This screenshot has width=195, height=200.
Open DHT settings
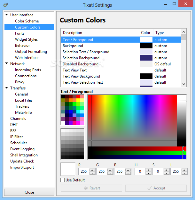point(14,125)
